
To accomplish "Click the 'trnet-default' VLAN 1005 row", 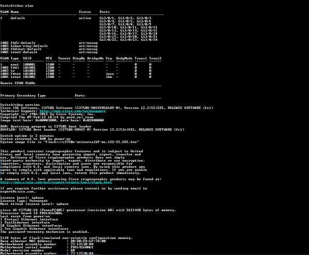I will tap(49, 52).
